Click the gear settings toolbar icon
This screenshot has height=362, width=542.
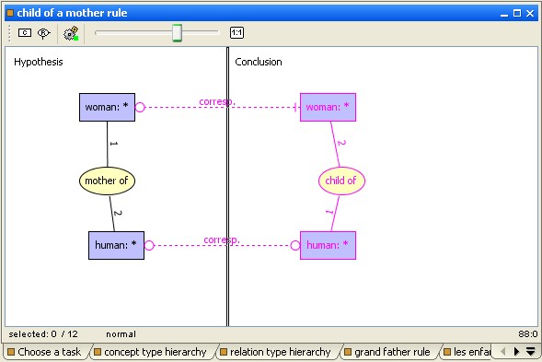(x=71, y=33)
